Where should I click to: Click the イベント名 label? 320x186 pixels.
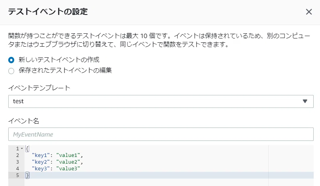coord(24,121)
